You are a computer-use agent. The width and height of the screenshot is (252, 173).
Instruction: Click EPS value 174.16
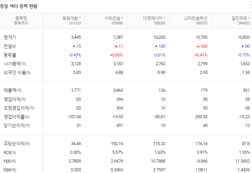pyautogui.click(x=201, y=144)
